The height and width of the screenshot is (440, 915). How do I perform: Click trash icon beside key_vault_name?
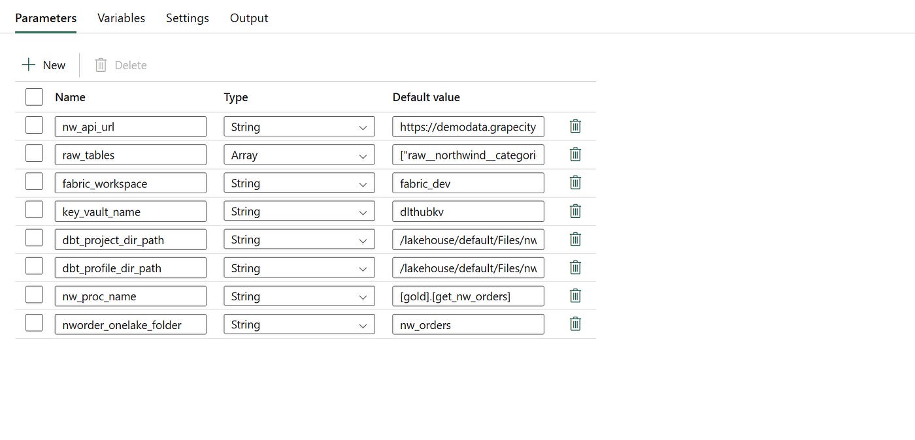point(575,211)
